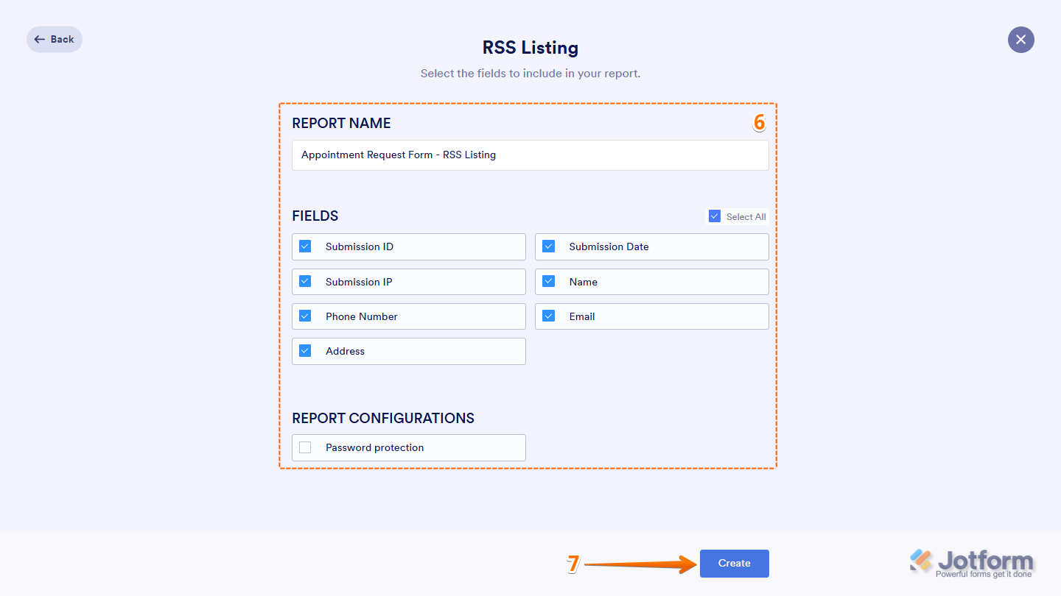
Task: Click the Back arrow button
Action: click(x=54, y=40)
